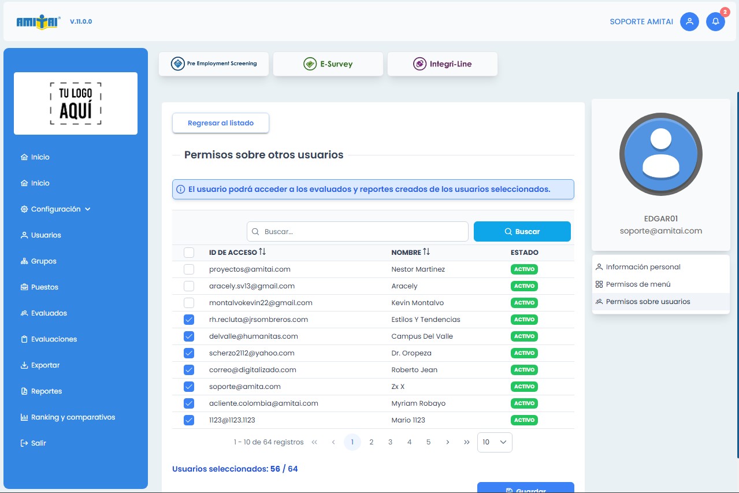The height and width of the screenshot is (493, 739).
Task: Open the user profile icon in header
Action: pyautogui.click(x=689, y=22)
